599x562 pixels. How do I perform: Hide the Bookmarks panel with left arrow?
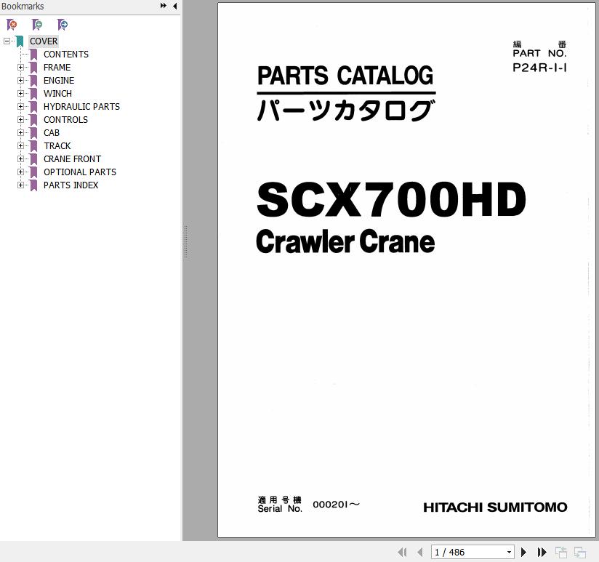(174, 6)
